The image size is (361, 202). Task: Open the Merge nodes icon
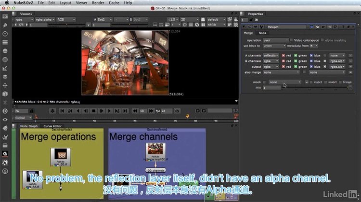pos(5,77)
